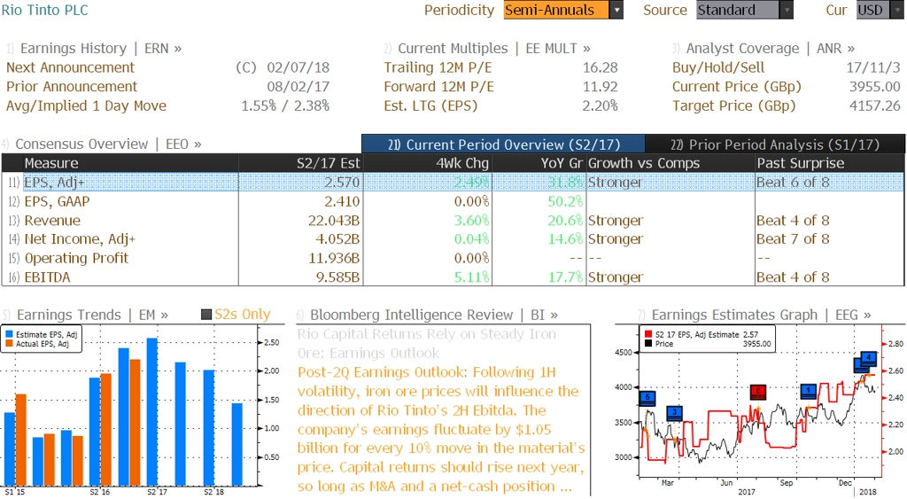Open the Current Multiples EE MULT link
The height and width of the screenshot is (499, 907).
(x=488, y=48)
